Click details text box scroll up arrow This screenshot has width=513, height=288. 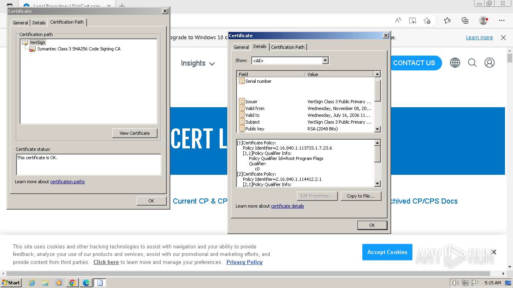coord(377,143)
